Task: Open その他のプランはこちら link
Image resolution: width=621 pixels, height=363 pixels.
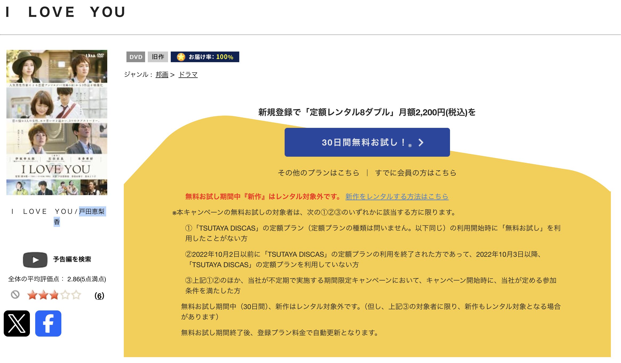Action: 319,173
